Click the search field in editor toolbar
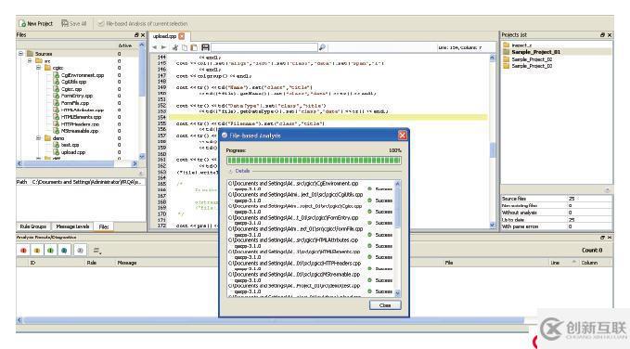 pos(264,47)
